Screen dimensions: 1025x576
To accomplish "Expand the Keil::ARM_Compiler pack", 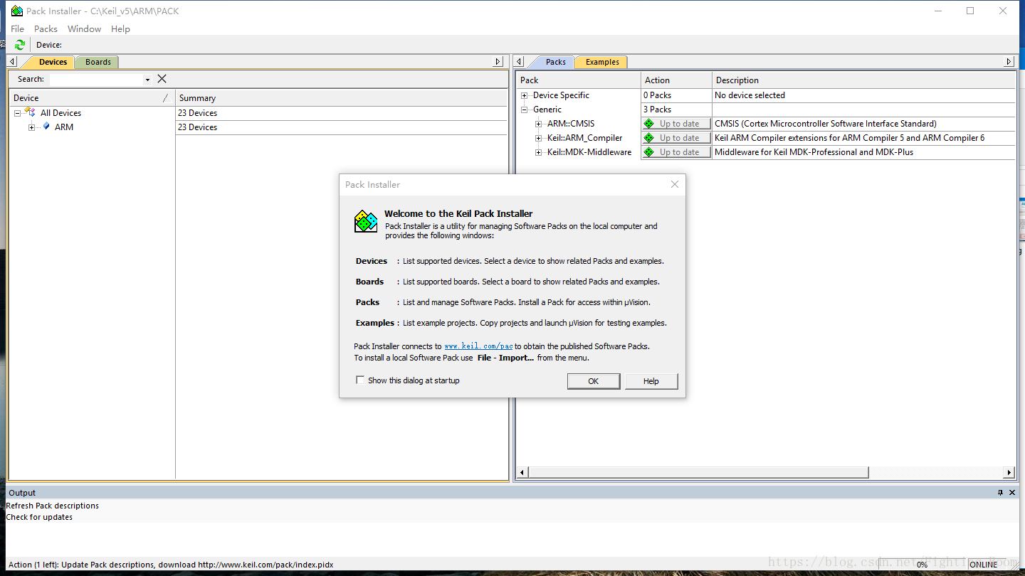I will click(539, 138).
